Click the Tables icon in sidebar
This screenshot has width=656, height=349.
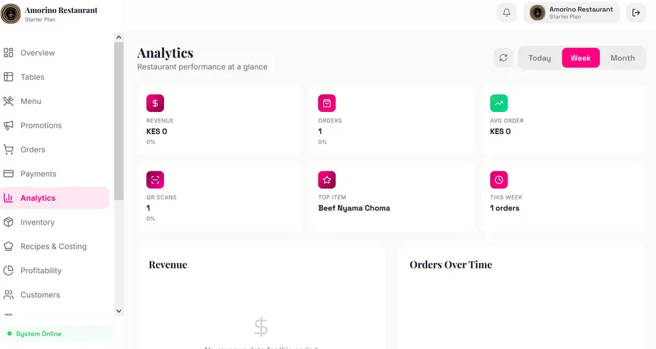click(x=8, y=77)
